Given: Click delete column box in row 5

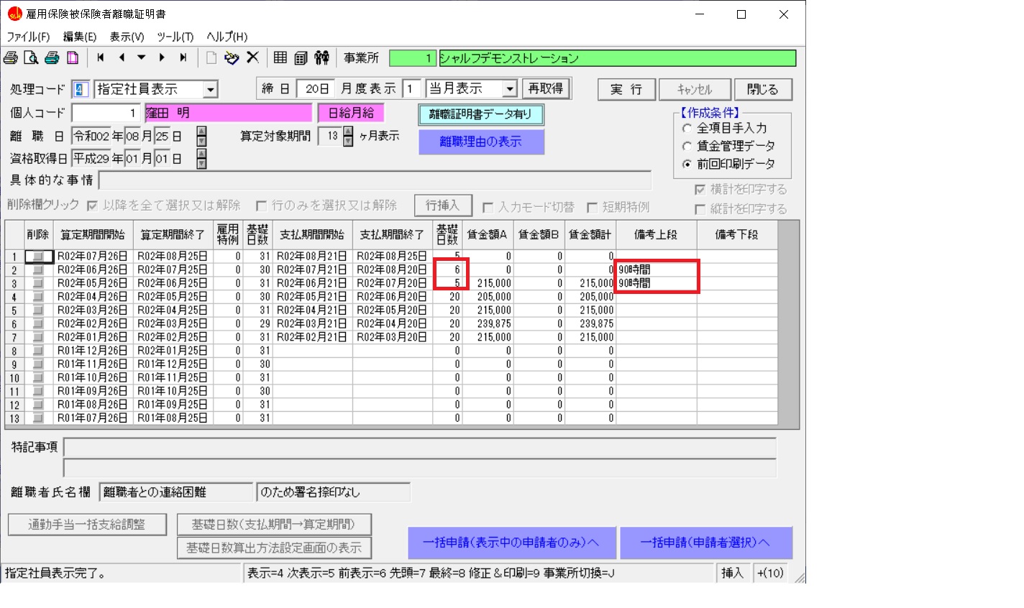Looking at the screenshot, I should point(37,310).
